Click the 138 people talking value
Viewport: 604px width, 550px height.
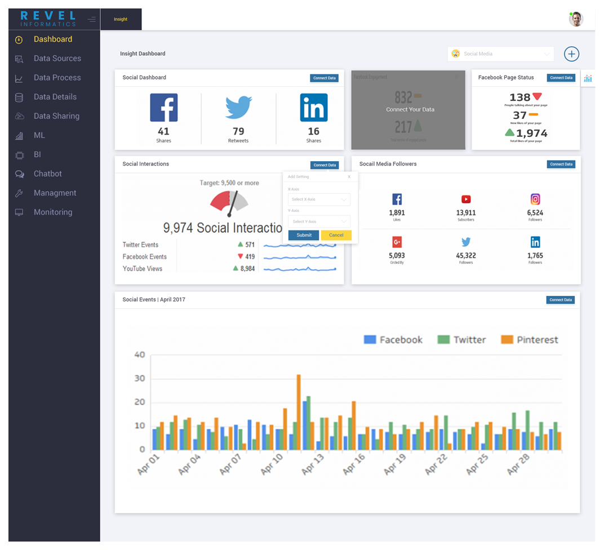coord(519,97)
